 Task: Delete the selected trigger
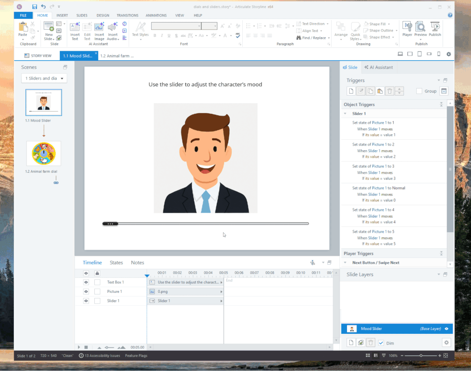pyautogui.click(x=389, y=91)
